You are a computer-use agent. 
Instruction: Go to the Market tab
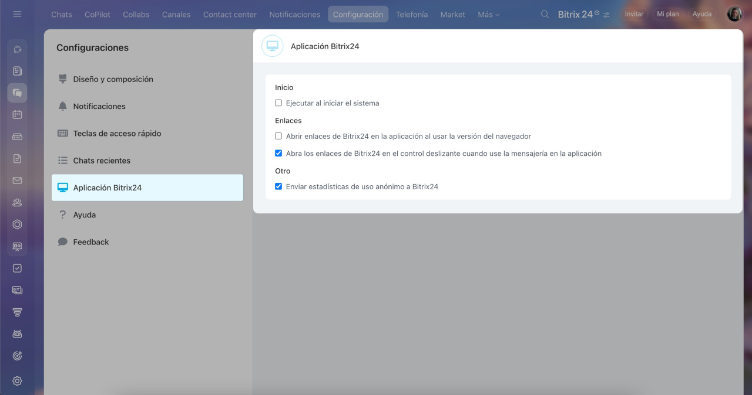tap(452, 15)
